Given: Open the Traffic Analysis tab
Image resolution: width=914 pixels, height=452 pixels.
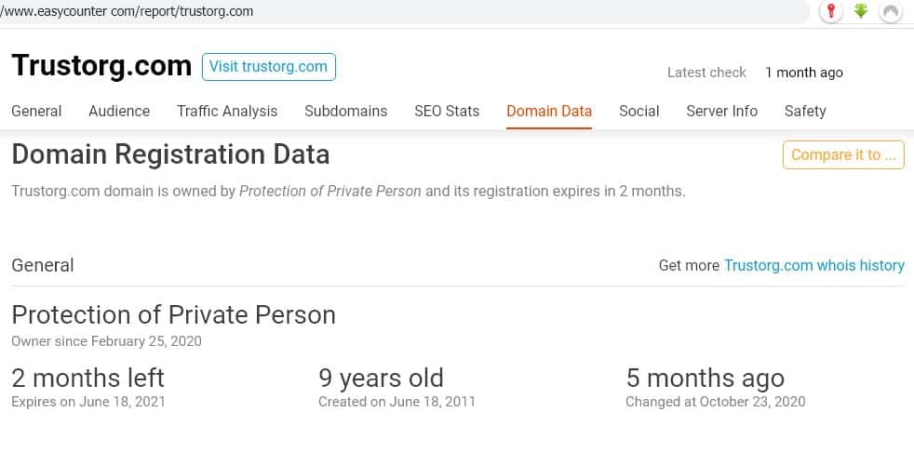Looking at the screenshot, I should [227, 111].
